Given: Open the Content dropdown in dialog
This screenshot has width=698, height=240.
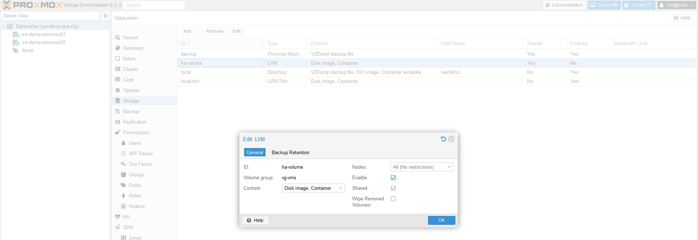Looking at the screenshot, I should [313, 188].
